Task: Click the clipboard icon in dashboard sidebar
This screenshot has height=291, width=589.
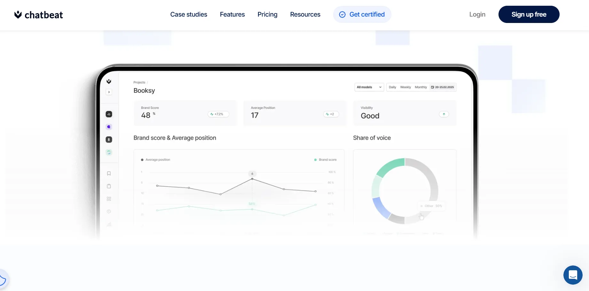Action: 109,186
